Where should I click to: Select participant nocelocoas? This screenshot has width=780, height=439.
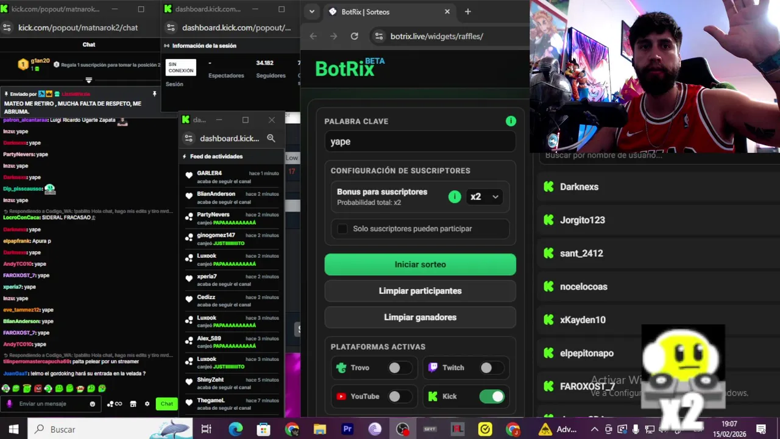coord(583,287)
